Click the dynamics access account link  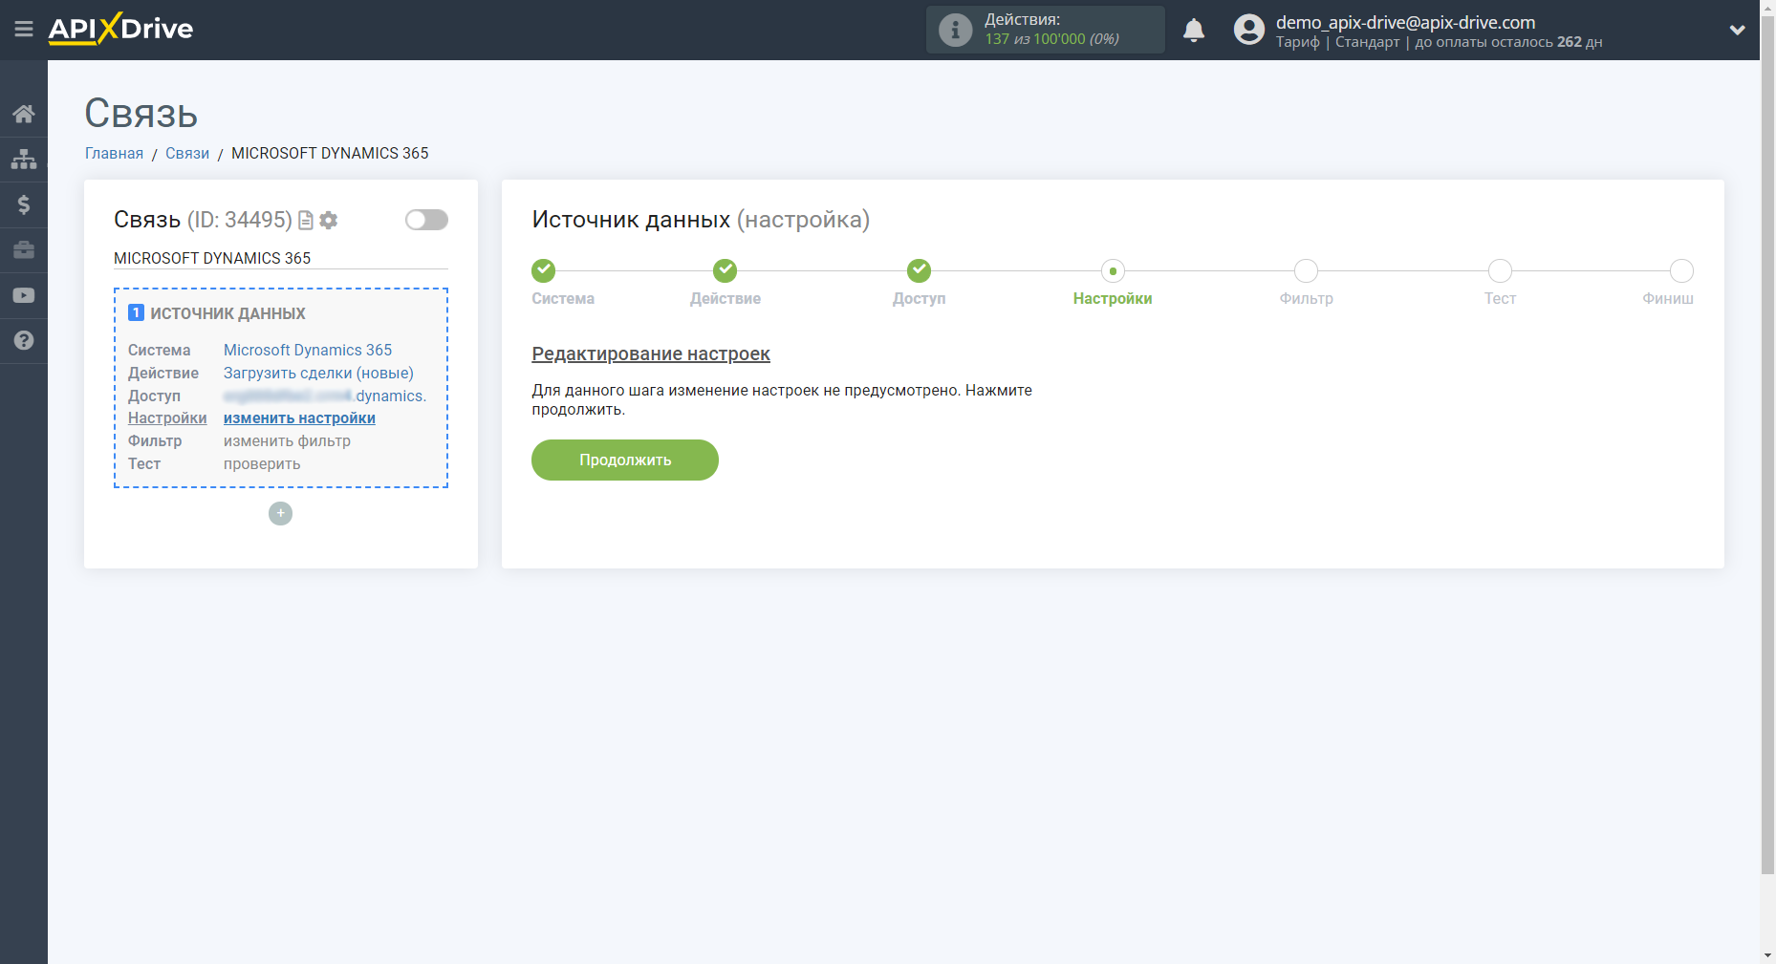tap(325, 396)
